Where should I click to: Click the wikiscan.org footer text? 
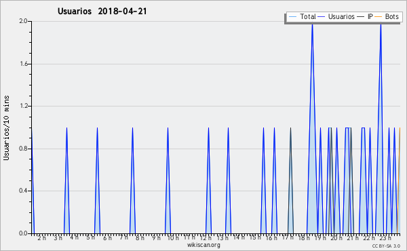[203, 245]
